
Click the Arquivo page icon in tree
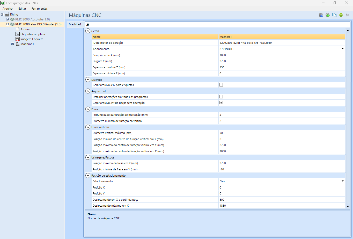18,29
